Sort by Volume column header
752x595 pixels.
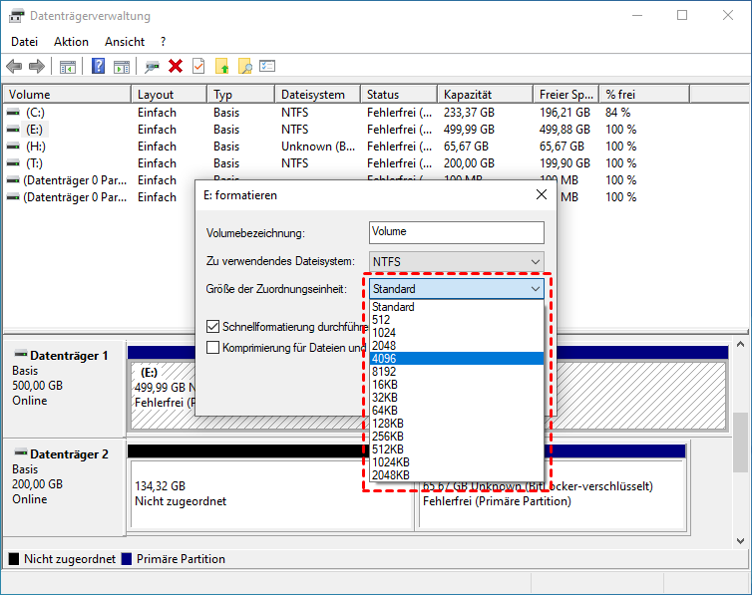tap(67, 95)
